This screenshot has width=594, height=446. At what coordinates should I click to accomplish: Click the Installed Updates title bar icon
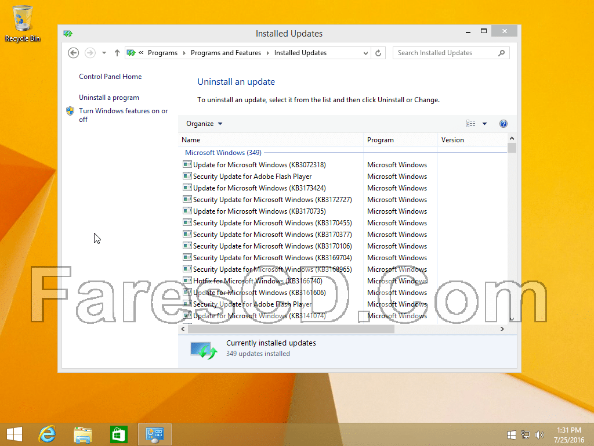click(x=68, y=34)
